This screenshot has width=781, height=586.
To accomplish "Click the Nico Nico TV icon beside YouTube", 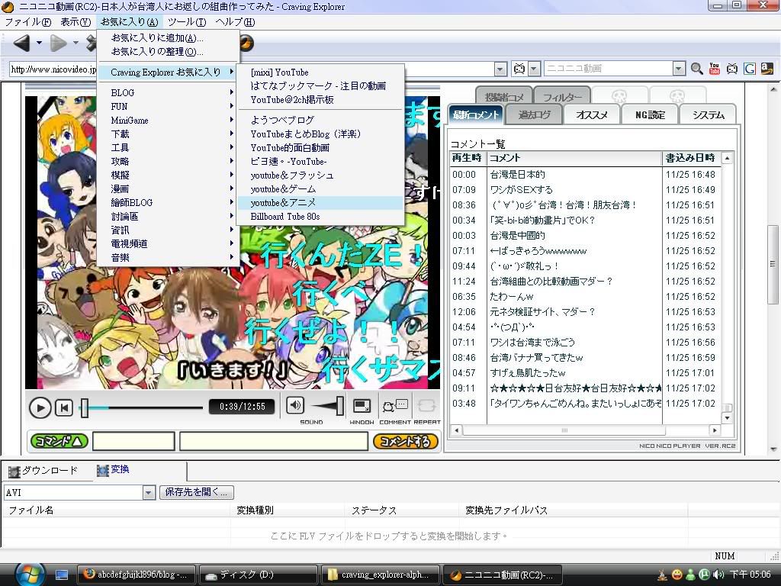I will coord(731,68).
